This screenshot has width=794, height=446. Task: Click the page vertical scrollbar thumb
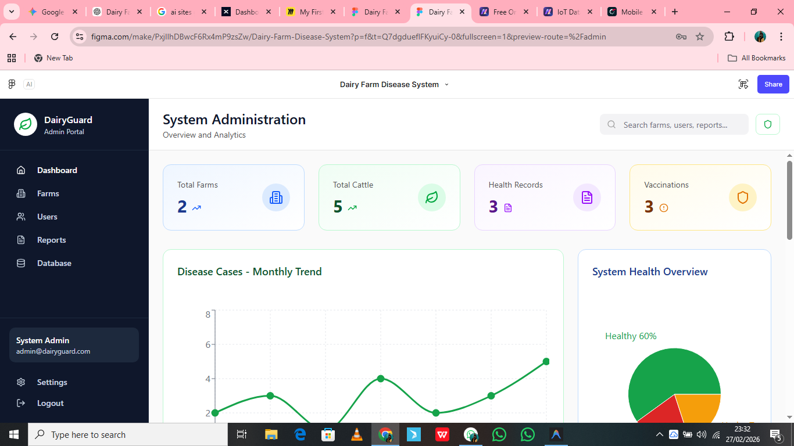pos(789,200)
